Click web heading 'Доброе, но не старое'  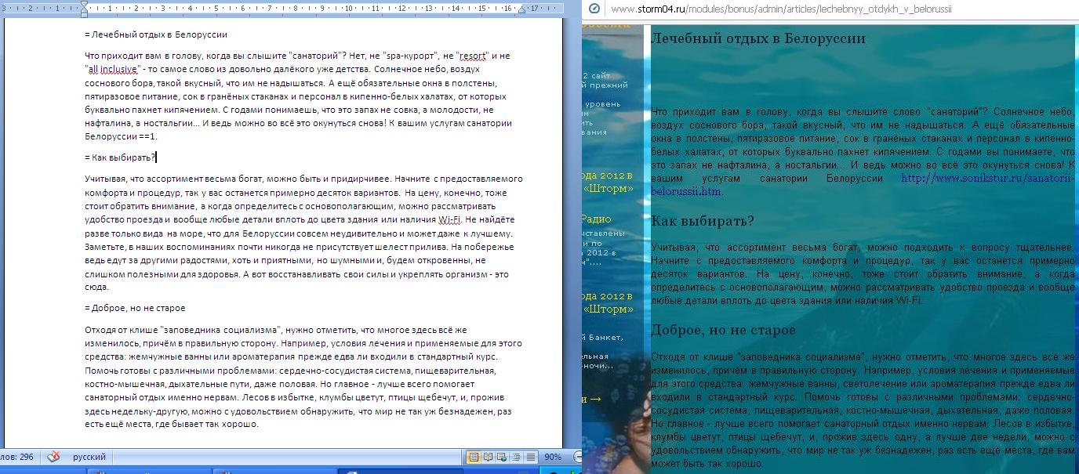723,330
